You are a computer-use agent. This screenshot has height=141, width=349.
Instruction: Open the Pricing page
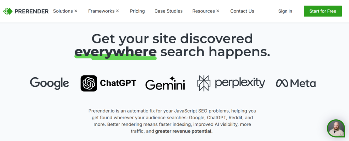click(x=137, y=11)
